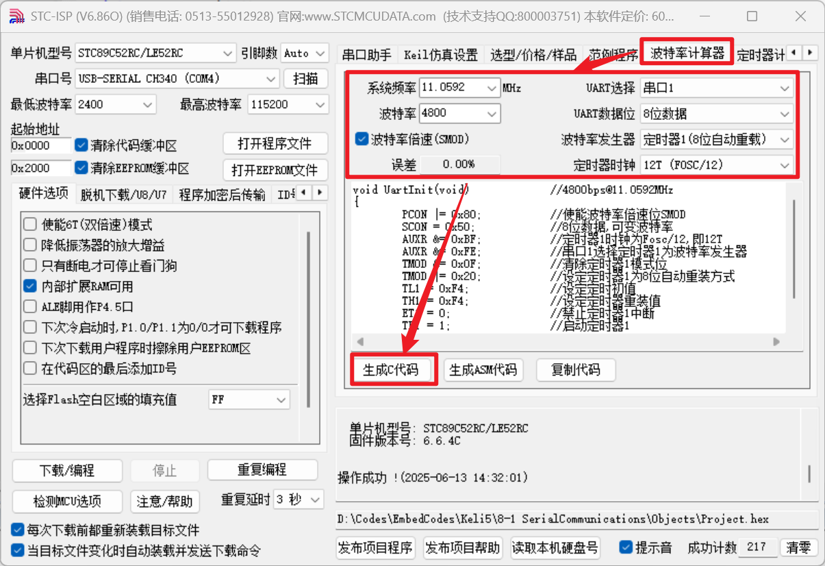Open the 最高波特率 115200 dropdown
The image size is (825, 566).
click(x=288, y=104)
